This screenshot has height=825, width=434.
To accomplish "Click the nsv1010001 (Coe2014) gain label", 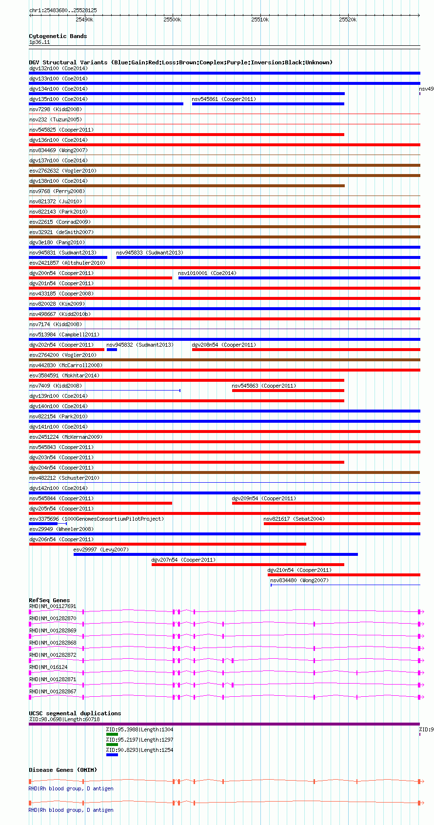I will (207, 273).
